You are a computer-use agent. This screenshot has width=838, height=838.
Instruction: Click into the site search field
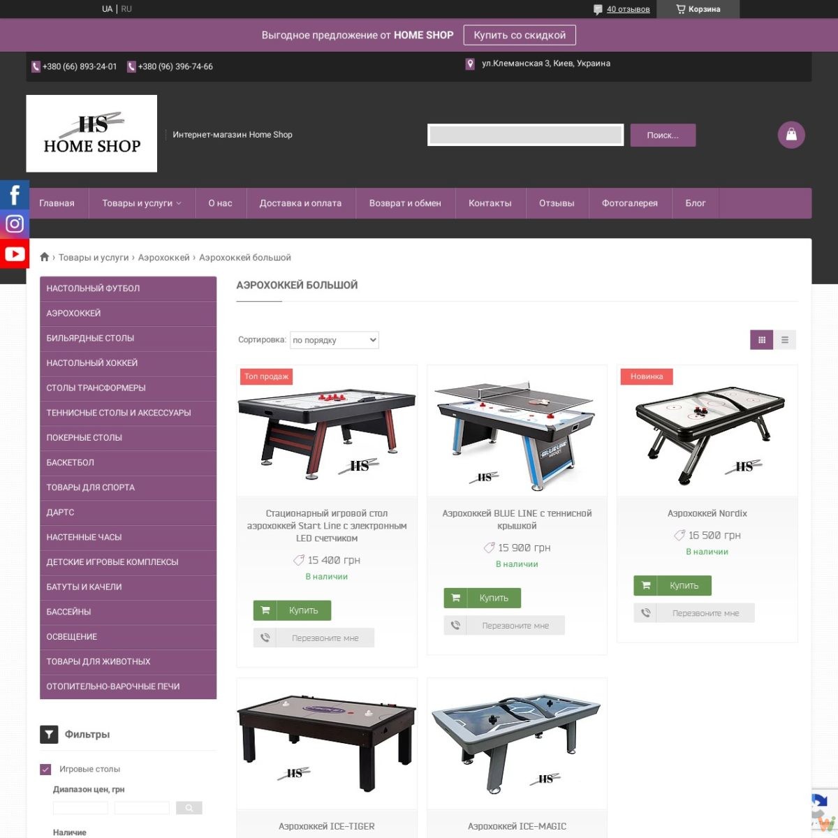coord(525,135)
